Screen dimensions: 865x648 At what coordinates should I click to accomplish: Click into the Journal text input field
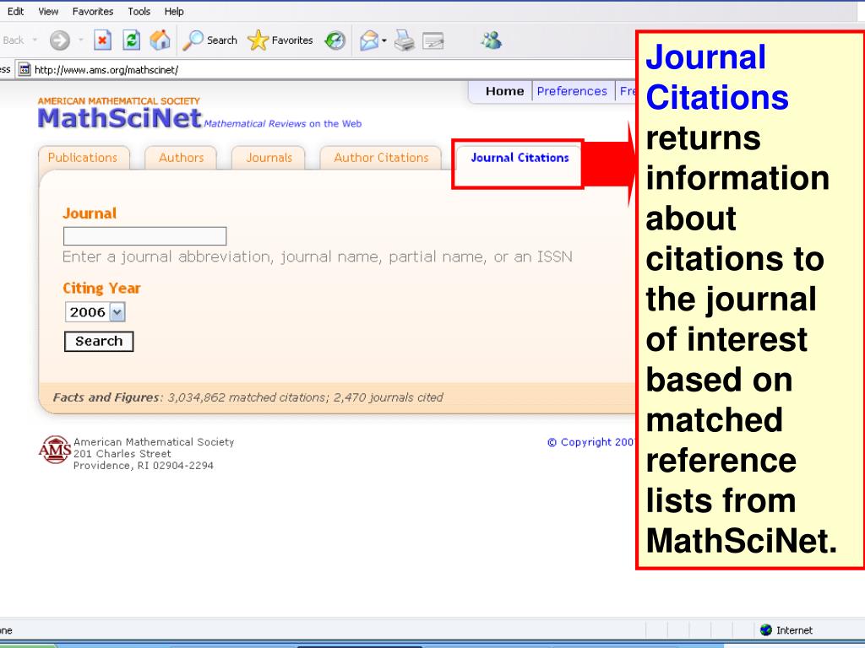[x=145, y=236]
